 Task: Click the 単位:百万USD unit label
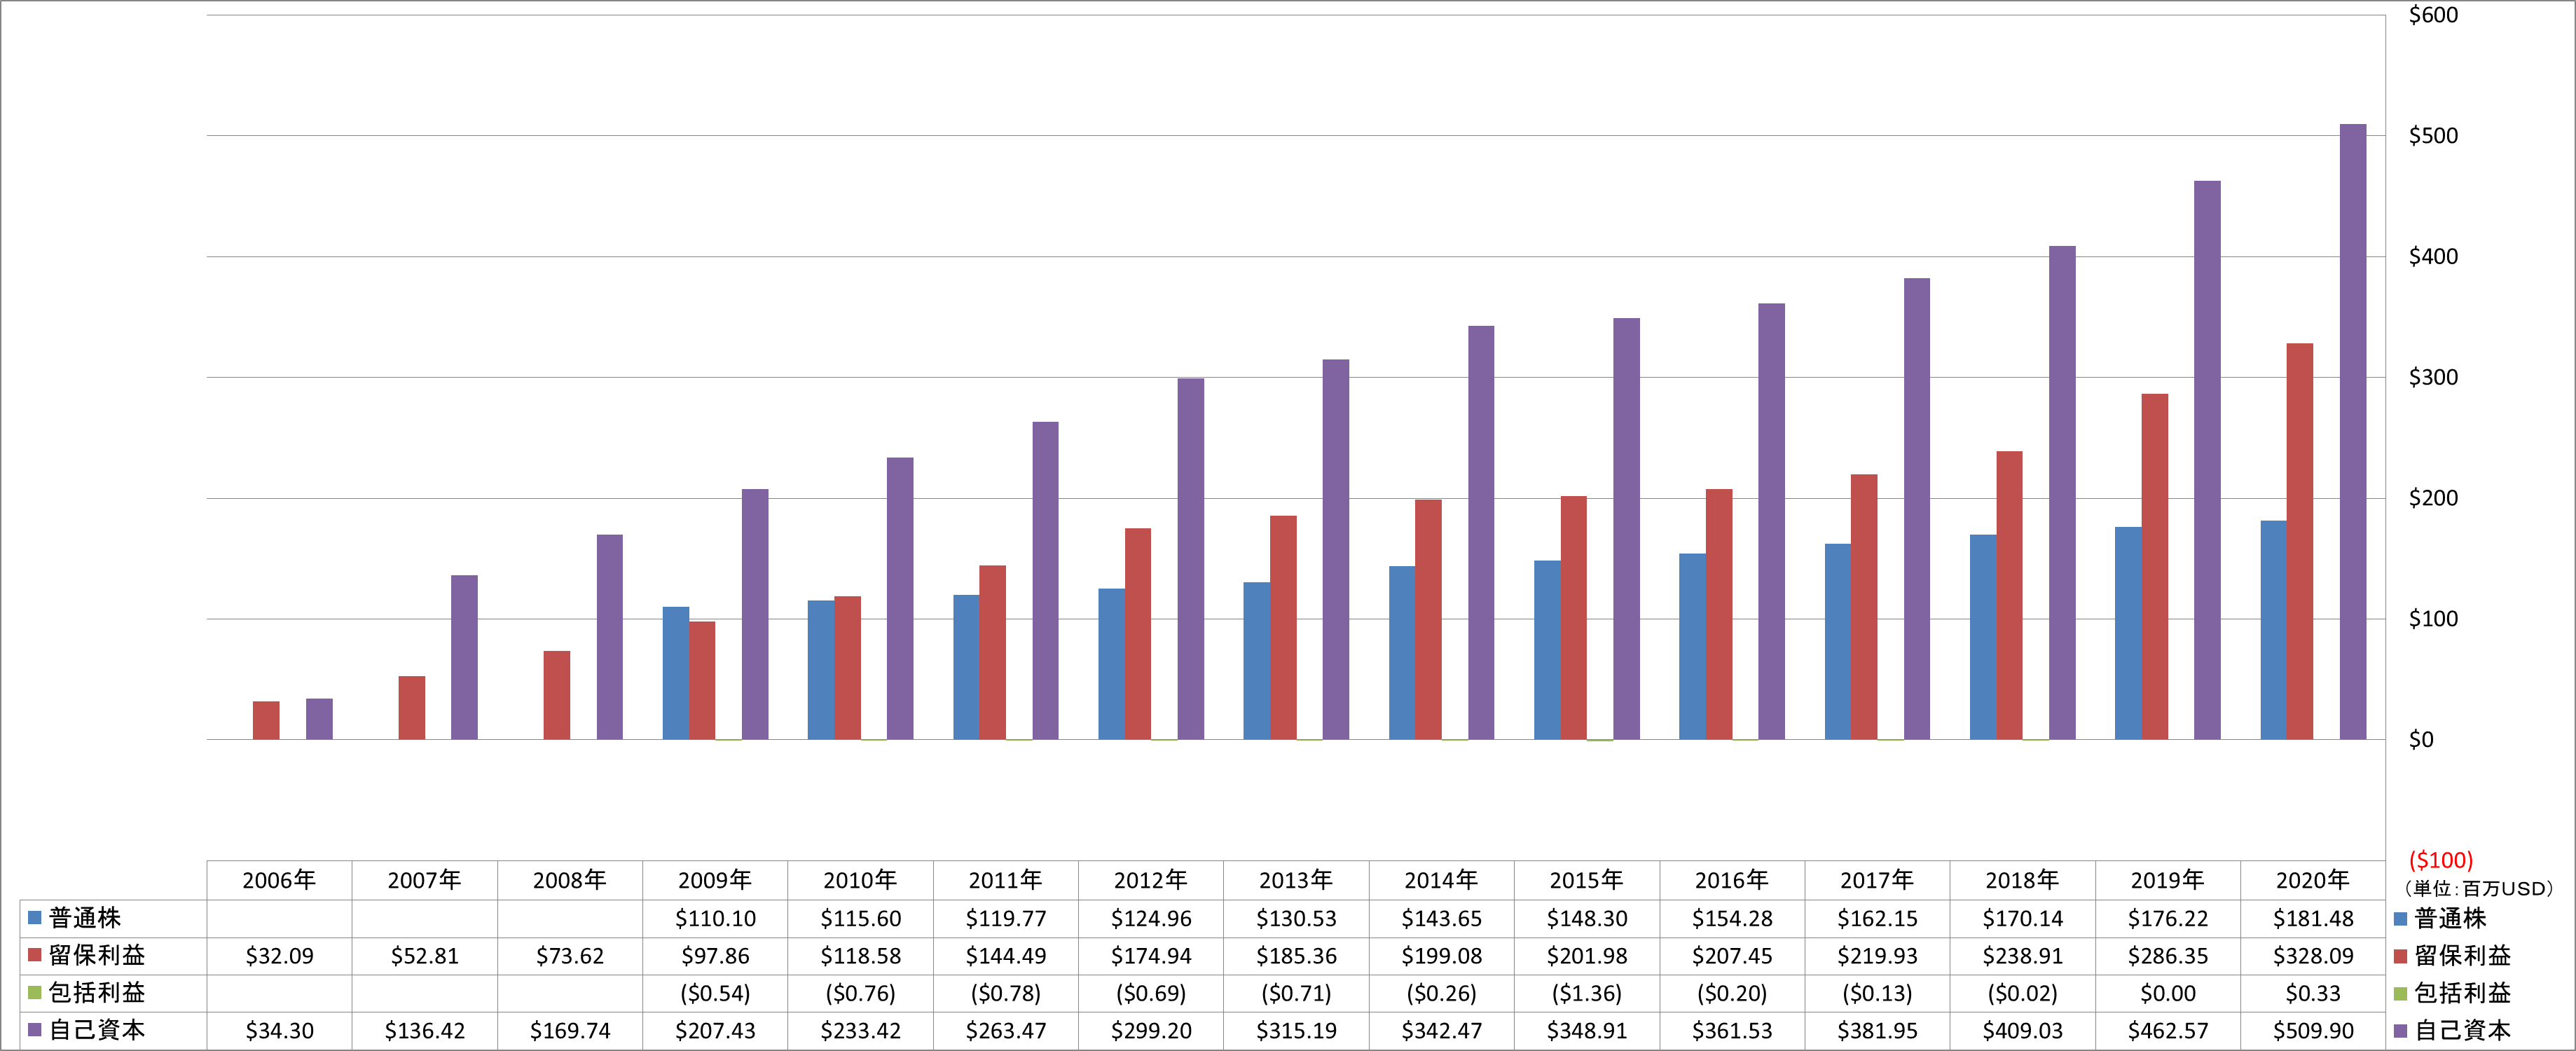pos(2479,888)
